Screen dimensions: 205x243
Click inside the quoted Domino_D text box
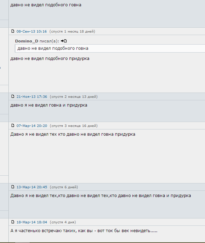[x=110, y=48]
